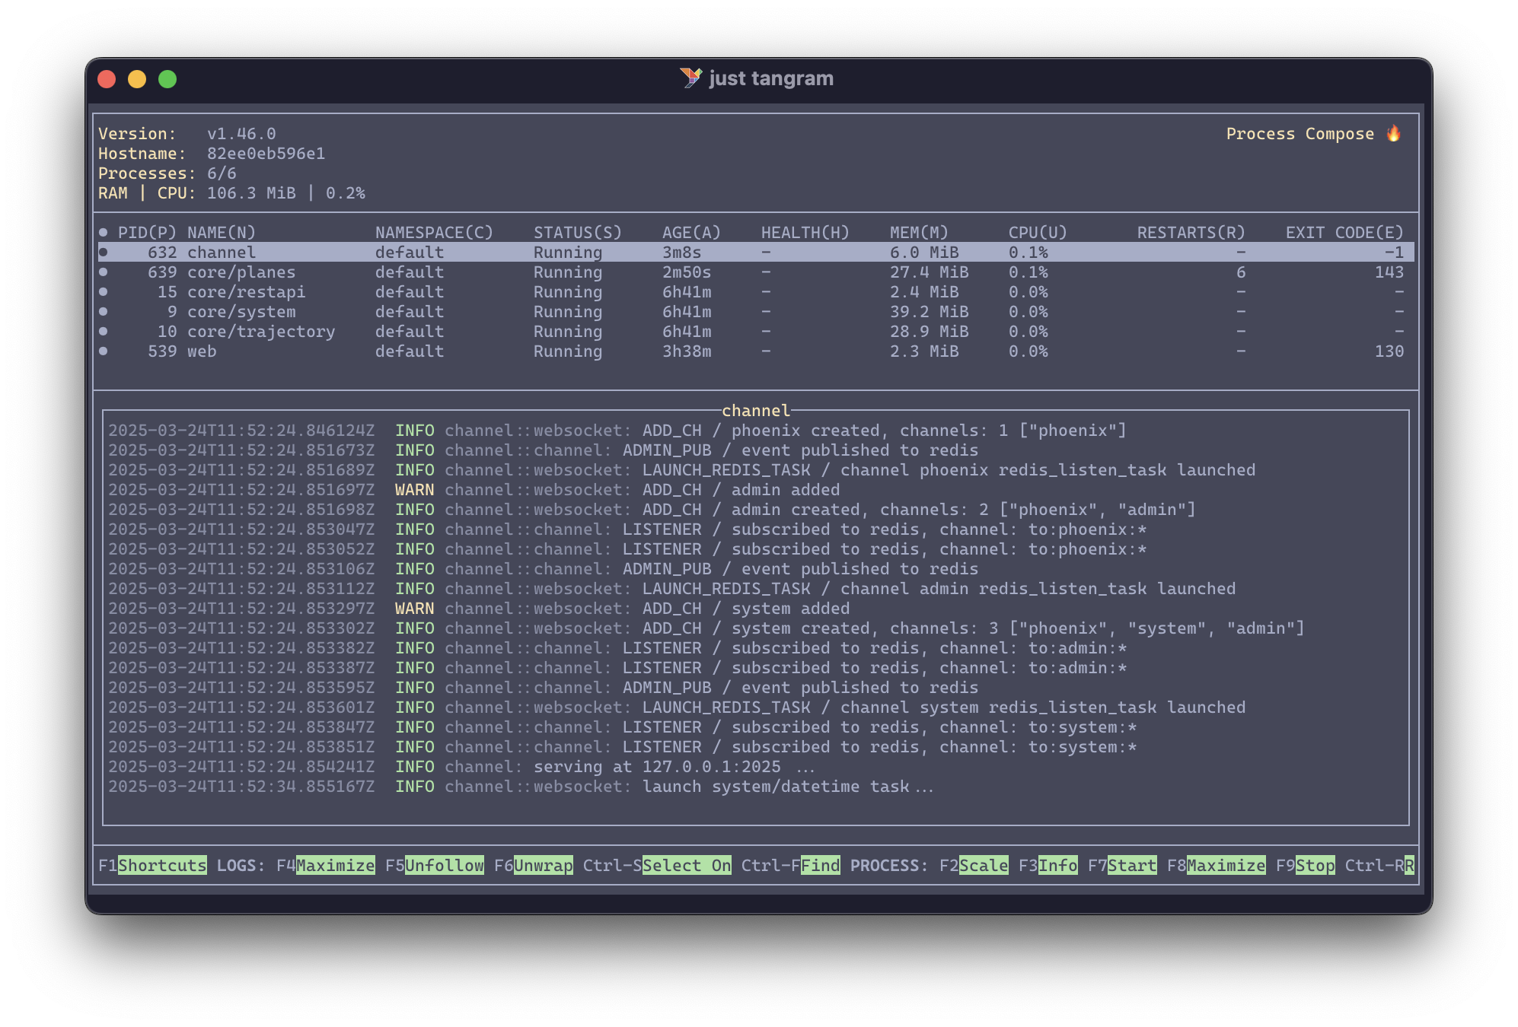Sort by EXIT CODE(E) column header

tap(1344, 232)
